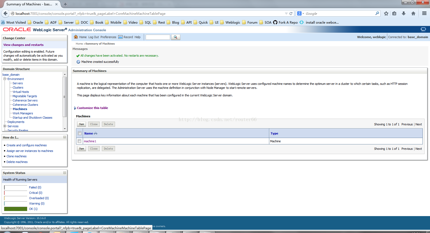Click the console Home house icon
The width and height of the screenshot is (430, 233).
coord(76,37)
